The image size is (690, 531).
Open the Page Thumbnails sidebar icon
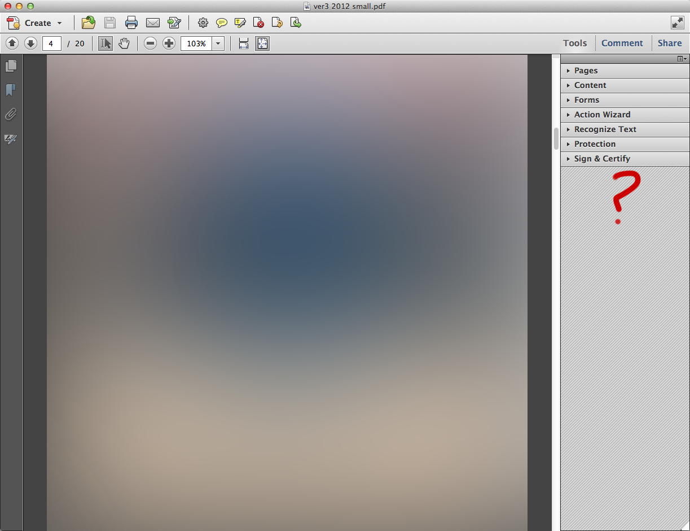click(x=11, y=66)
